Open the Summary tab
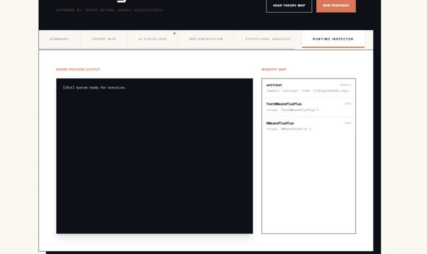This screenshot has height=254, width=427. click(x=59, y=39)
